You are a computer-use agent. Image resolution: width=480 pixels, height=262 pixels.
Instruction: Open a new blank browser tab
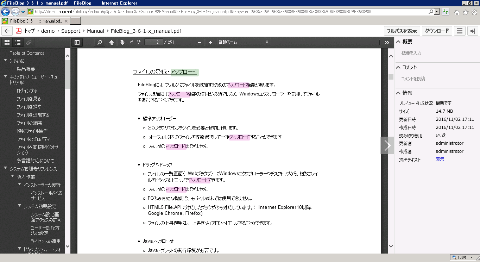coord(76,21)
